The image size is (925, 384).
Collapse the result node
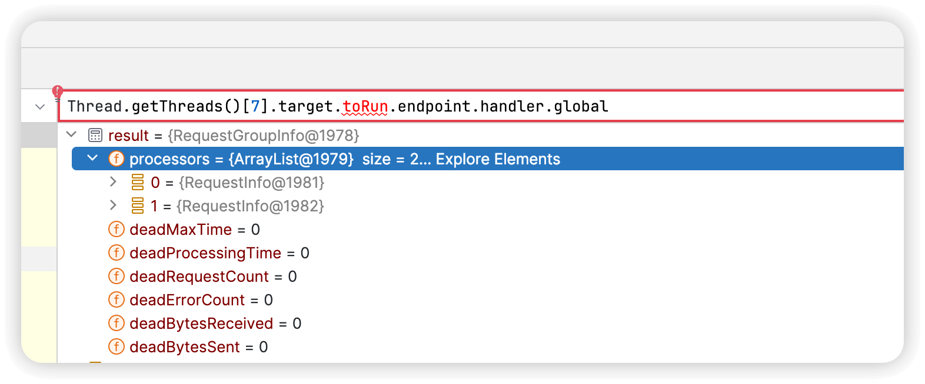pyautogui.click(x=72, y=134)
